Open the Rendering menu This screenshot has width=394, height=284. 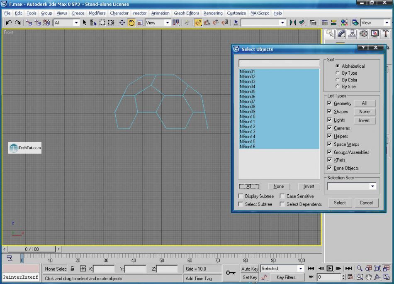pyautogui.click(x=213, y=13)
